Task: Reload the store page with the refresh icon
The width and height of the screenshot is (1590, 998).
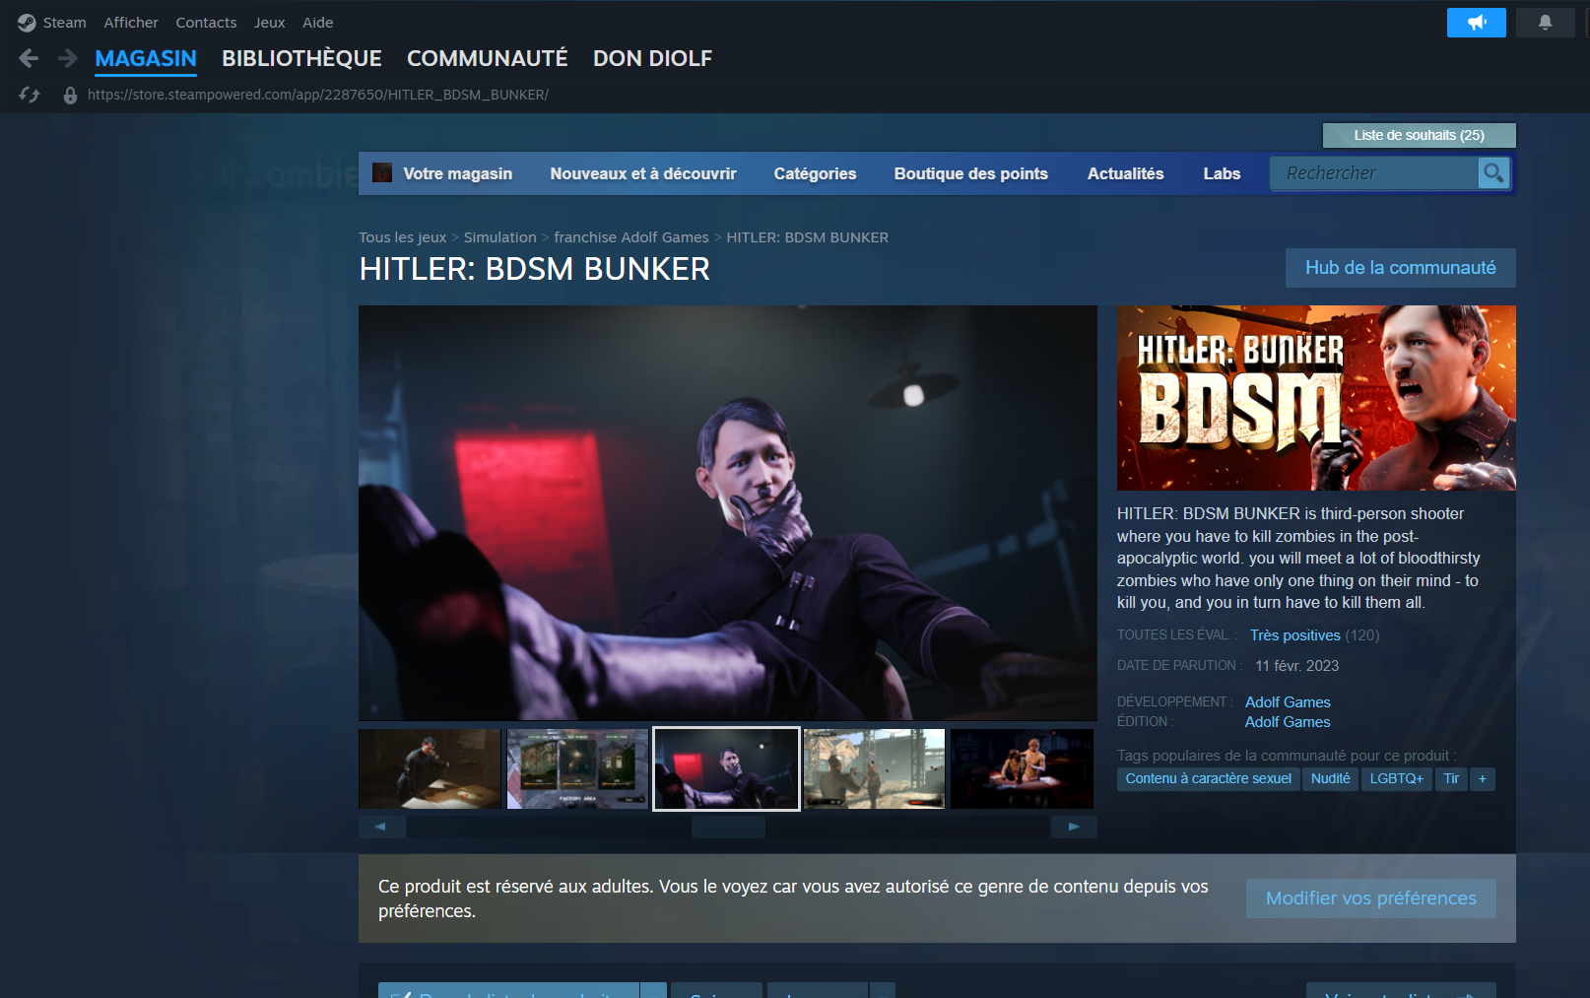Action: (x=30, y=95)
